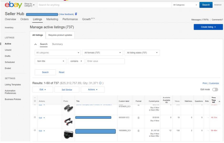This screenshot has width=224, height=143.
Task: Expand the All listing states (737) dropdown
Action: tap(142, 53)
